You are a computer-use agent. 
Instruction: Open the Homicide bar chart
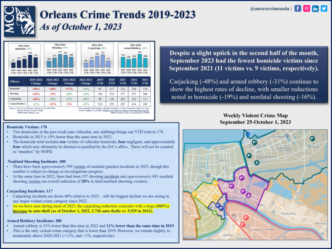pos(24,59)
